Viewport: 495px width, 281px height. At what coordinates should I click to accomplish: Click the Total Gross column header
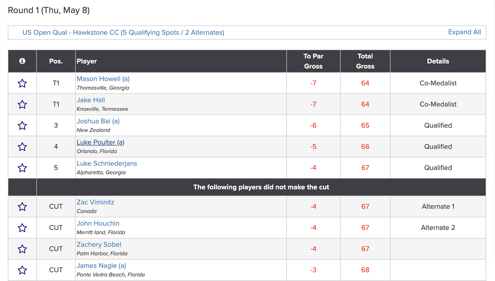click(x=365, y=61)
